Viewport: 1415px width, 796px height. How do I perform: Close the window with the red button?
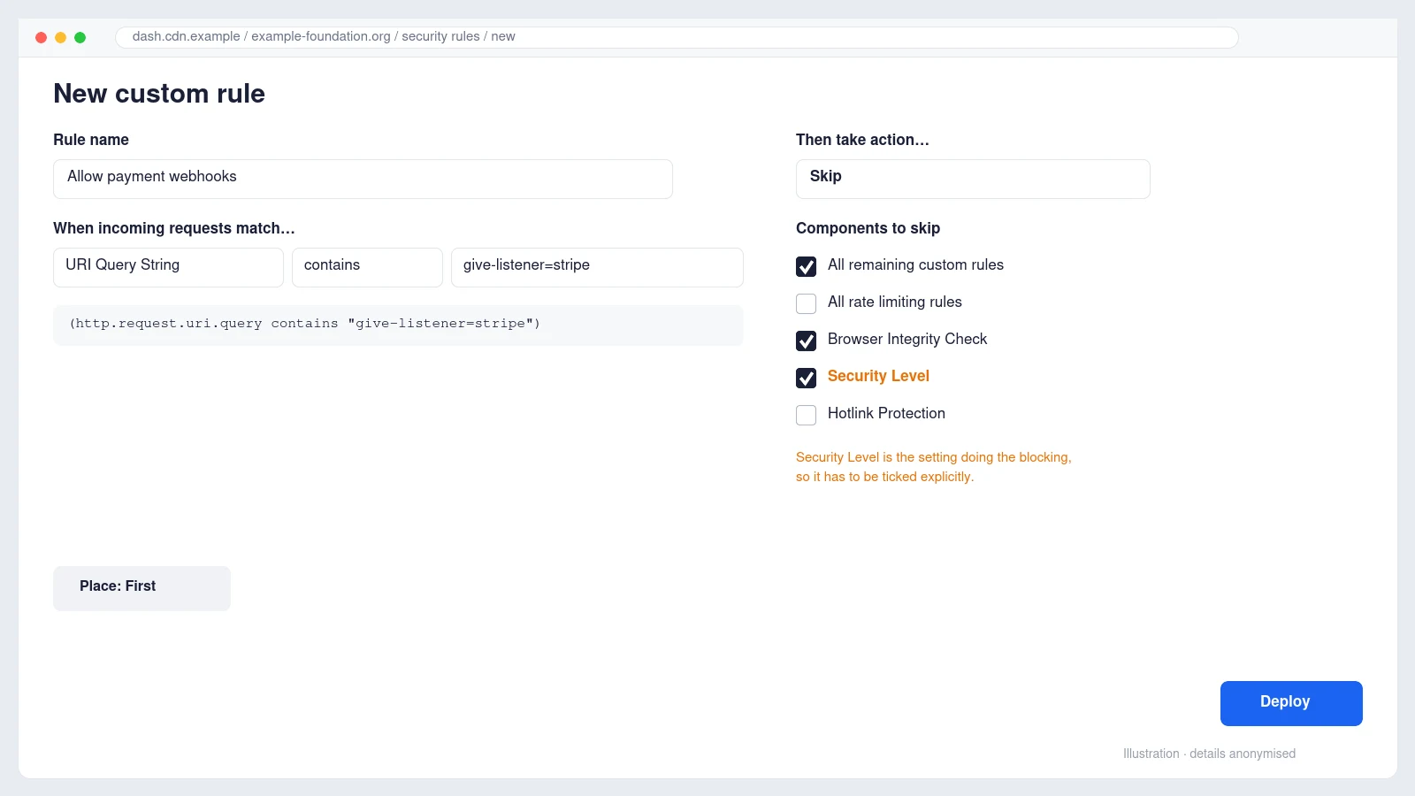point(41,37)
